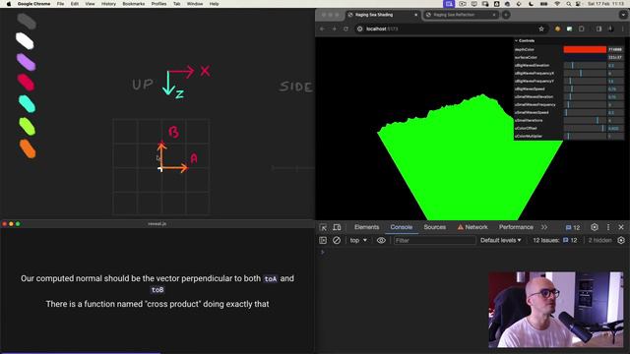Viewport: 630px width, 354px height.
Task: Open the top JavaScript context dropdown
Action: [x=358, y=240]
